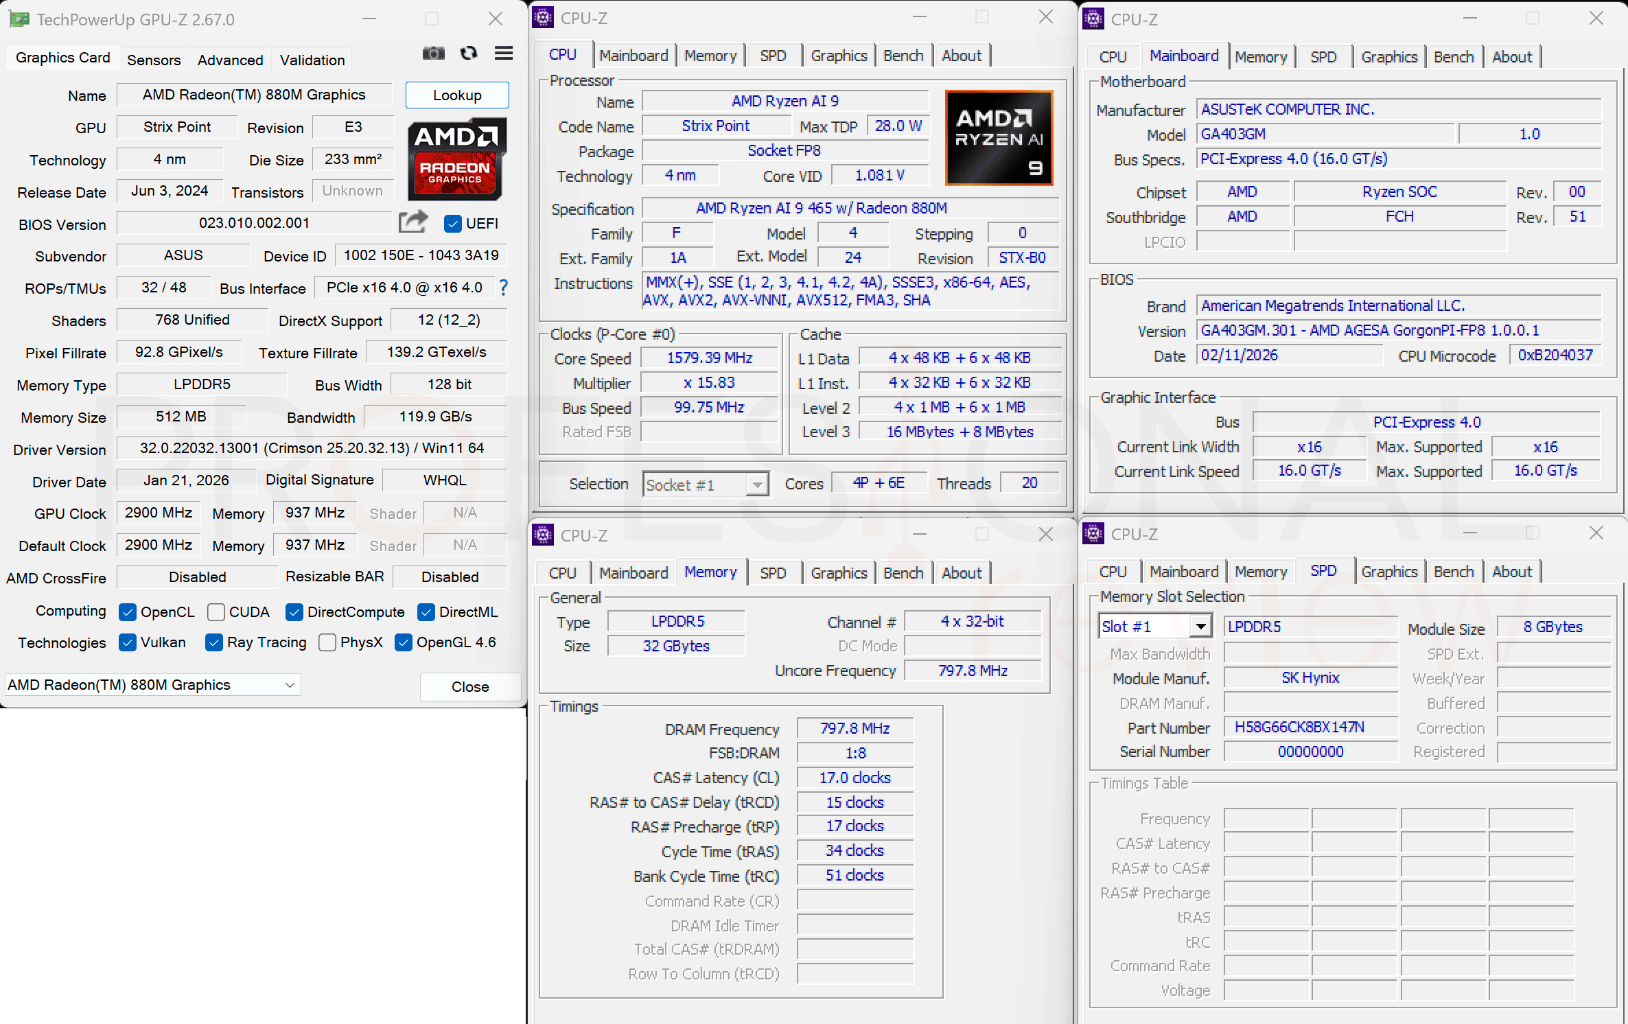
Task: Click the Driver Version field
Action: pos(312,448)
